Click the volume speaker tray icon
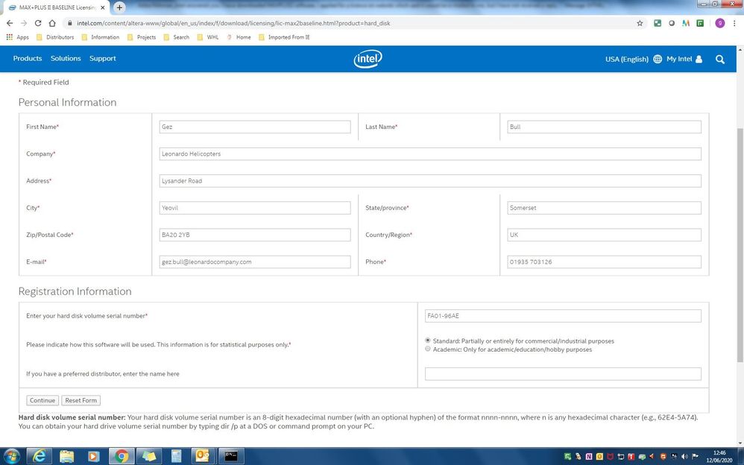This screenshot has width=744, height=465. (x=684, y=457)
